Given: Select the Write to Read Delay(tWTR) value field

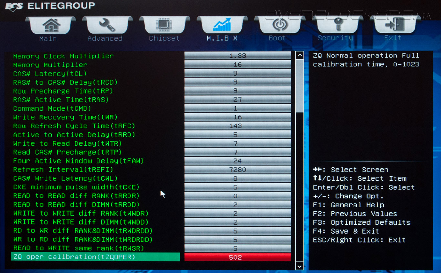Looking at the screenshot, I should pyautogui.click(x=238, y=143).
